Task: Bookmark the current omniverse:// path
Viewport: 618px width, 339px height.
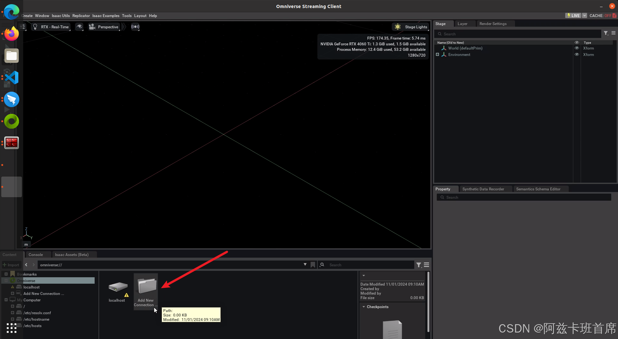Action: (x=313, y=265)
